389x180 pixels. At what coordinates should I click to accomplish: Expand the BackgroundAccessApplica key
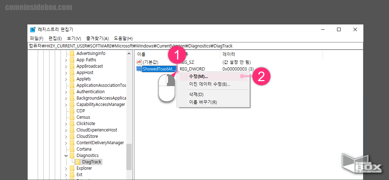tap(66, 98)
